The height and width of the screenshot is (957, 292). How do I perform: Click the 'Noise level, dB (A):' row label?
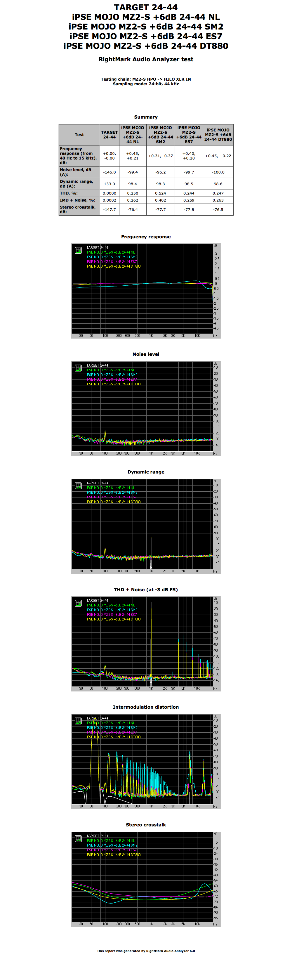click(79, 172)
